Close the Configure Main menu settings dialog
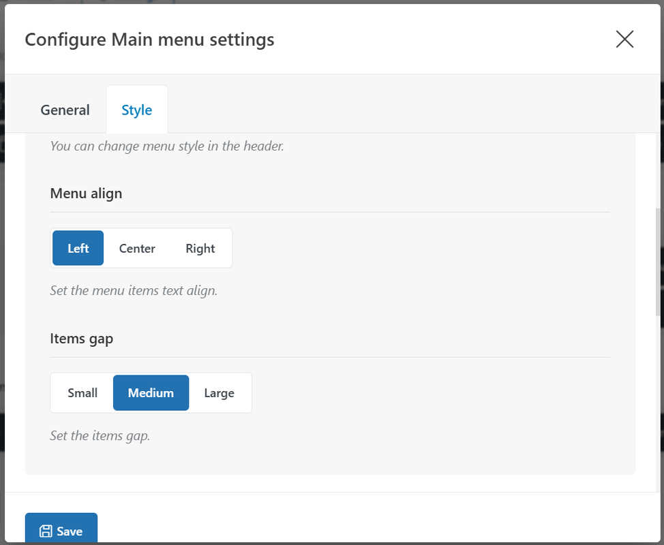The image size is (664, 545). point(624,40)
